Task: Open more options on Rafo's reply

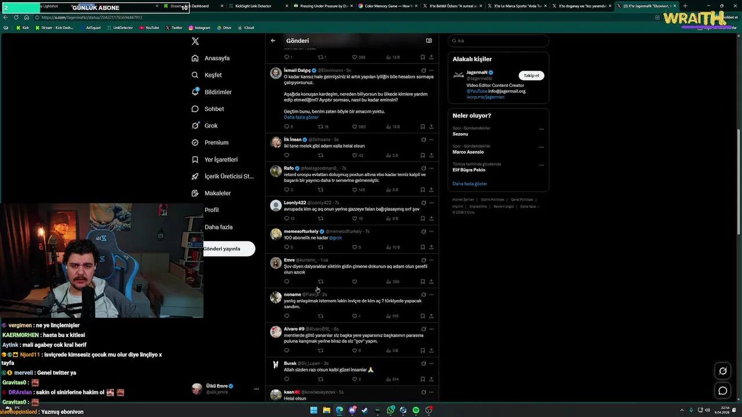Action: (x=431, y=169)
